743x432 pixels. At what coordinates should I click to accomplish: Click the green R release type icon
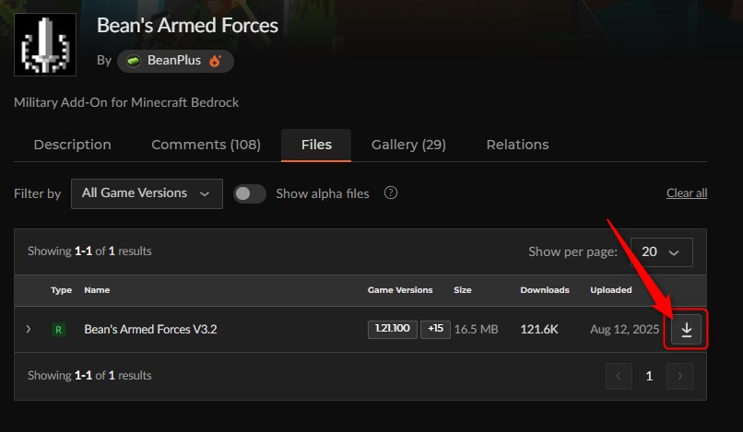click(x=59, y=329)
